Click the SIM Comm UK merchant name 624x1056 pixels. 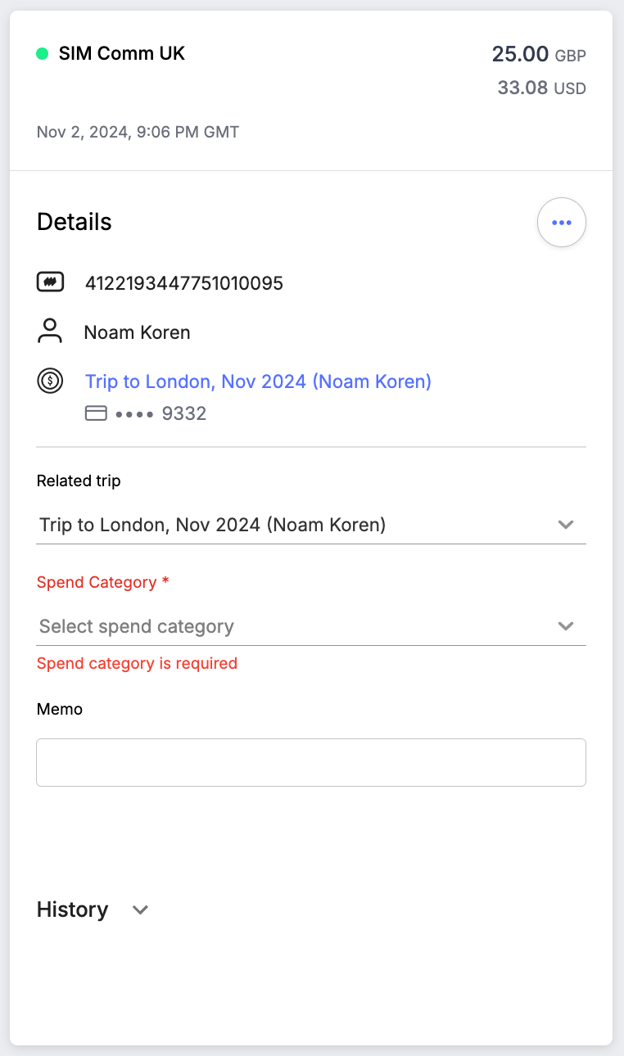[122, 54]
